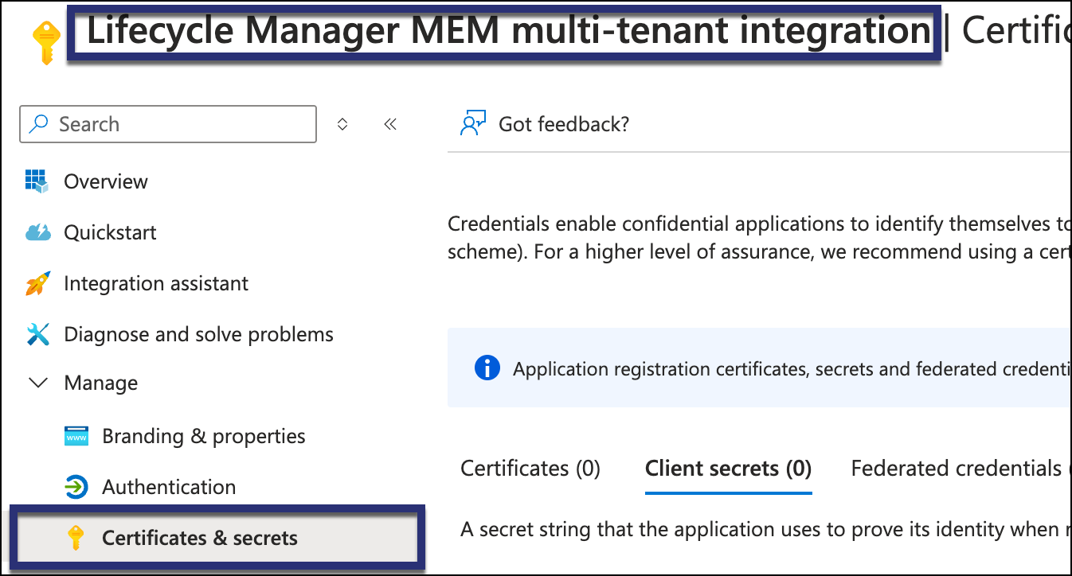Screen dimensions: 1072x576
Task: Click the Manage section label
Action: (100, 383)
